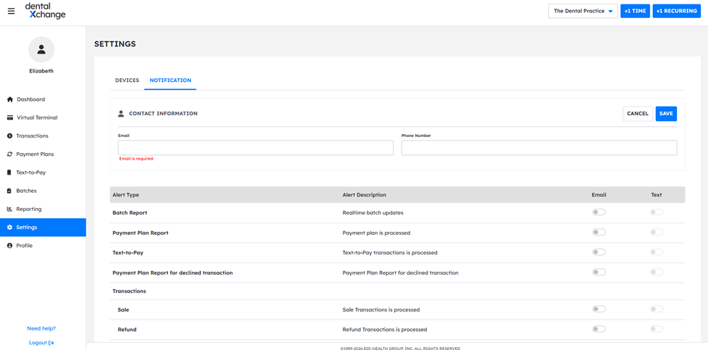Screen dimensions: 708x350
Task: Switch to the Devices tab
Action: [x=127, y=80]
